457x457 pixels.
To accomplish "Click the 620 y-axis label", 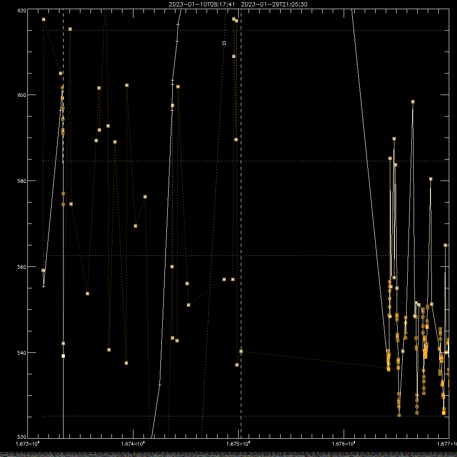I will point(22,11).
